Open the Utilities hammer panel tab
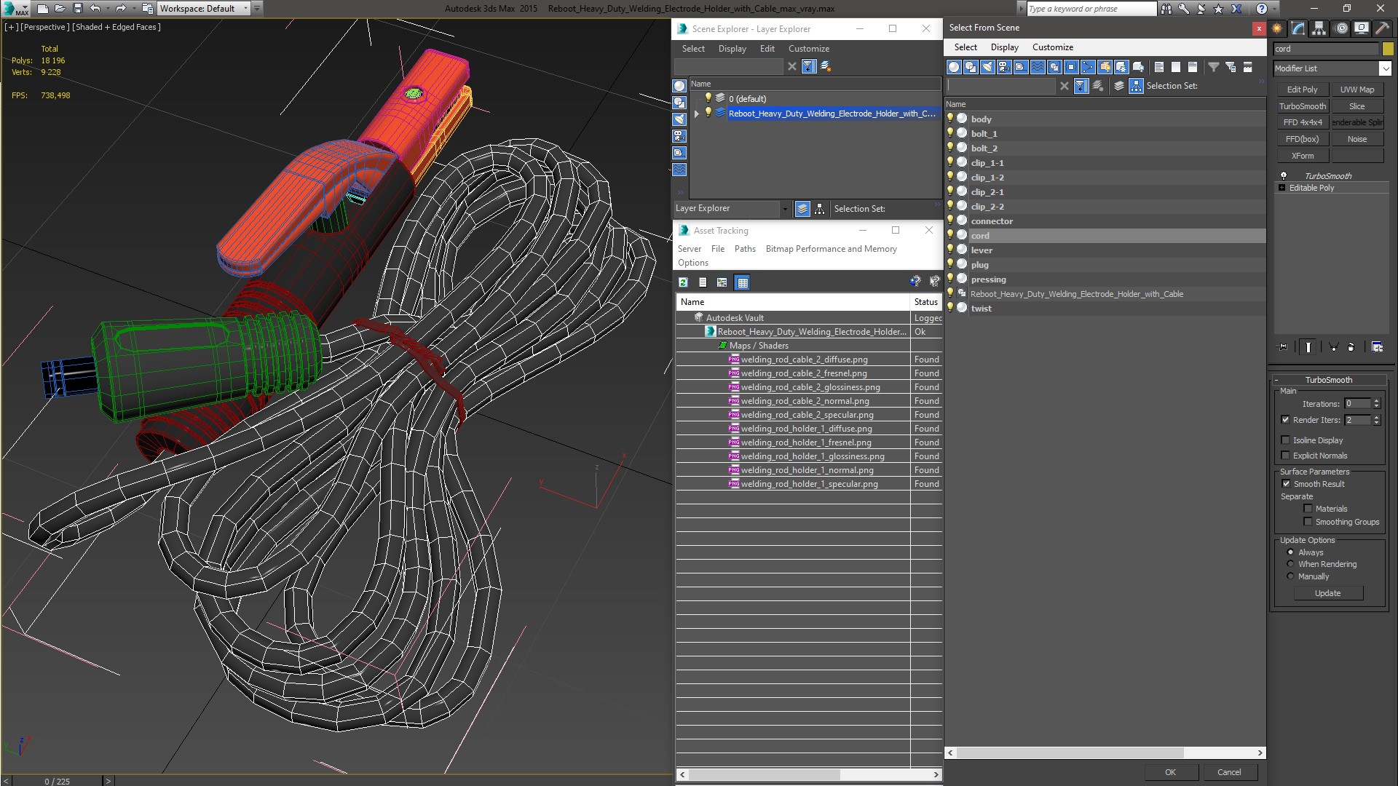This screenshot has height=786, width=1398. (x=1381, y=28)
